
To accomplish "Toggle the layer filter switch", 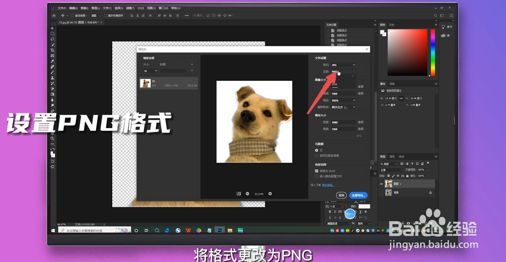I will pos(428,163).
